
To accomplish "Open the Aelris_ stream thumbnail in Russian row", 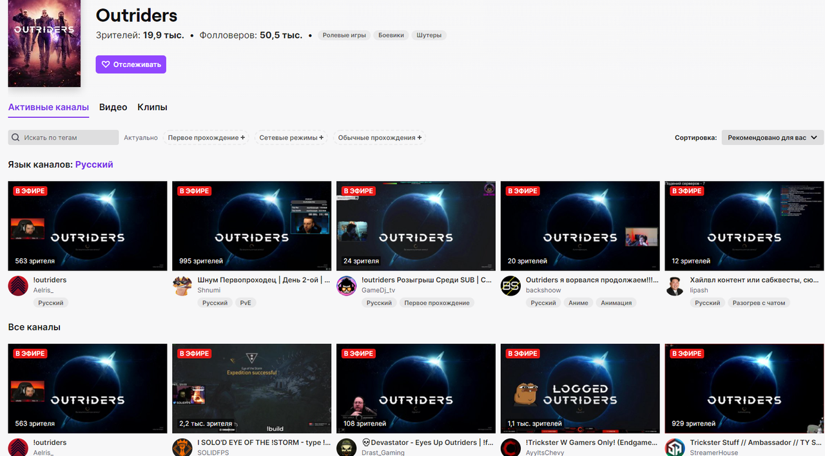I will tap(88, 225).
